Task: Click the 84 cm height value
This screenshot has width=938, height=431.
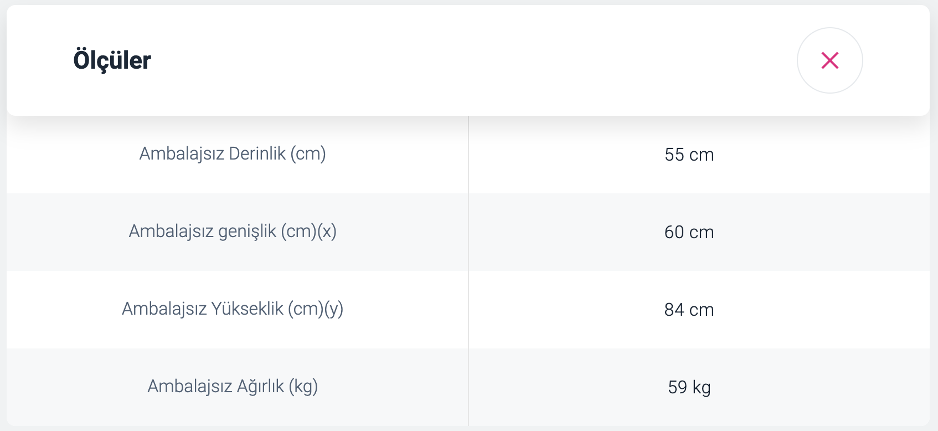Action: tap(689, 310)
